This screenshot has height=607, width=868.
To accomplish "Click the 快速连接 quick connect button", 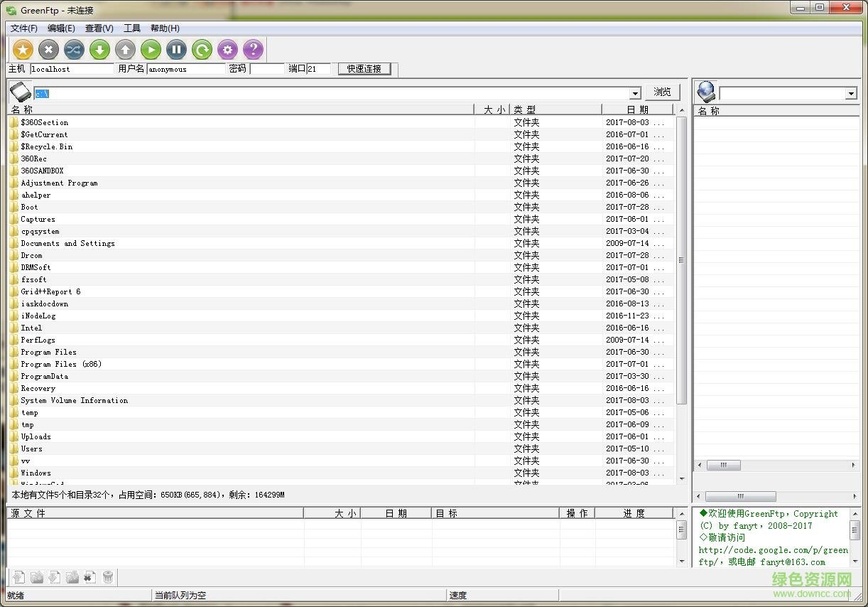I will click(x=364, y=69).
